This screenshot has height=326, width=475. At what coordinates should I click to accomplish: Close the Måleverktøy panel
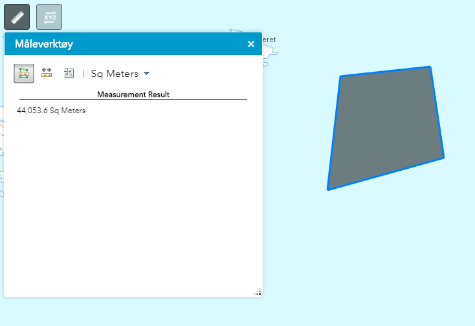pos(251,44)
